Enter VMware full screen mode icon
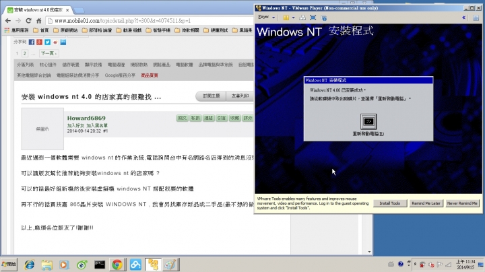485x272 pixels. (313, 18)
